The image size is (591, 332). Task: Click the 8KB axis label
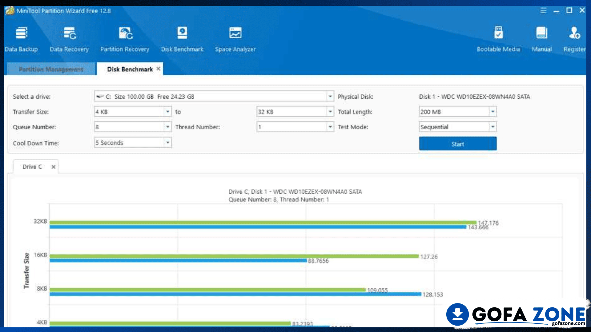point(42,289)
